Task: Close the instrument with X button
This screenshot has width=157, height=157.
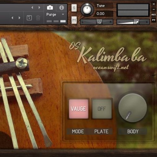Action: 154,4
